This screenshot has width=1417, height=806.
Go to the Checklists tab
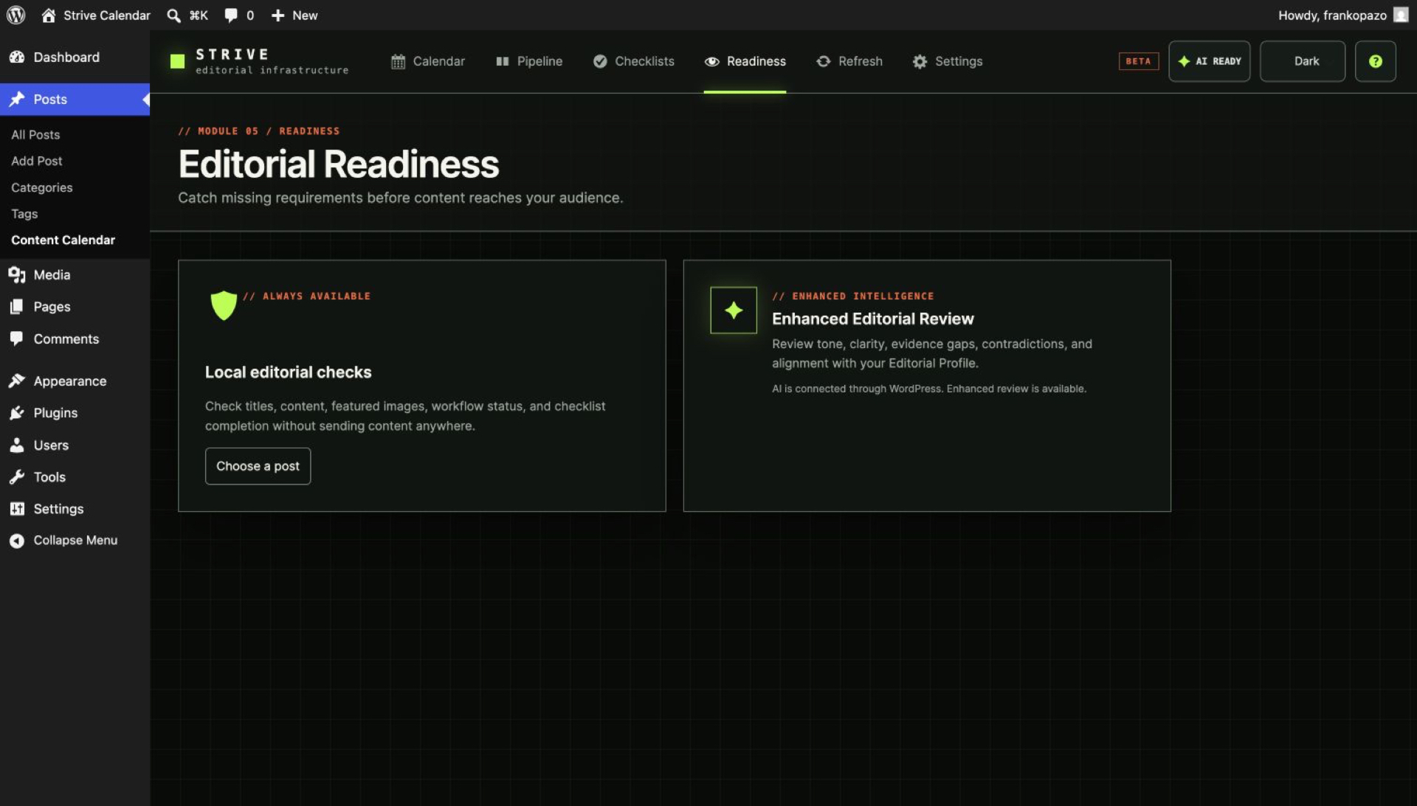pos(633,61)
